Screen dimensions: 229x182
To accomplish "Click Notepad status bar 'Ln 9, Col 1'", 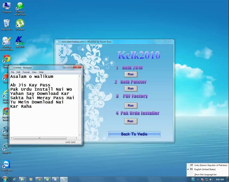I will [71, 142].
